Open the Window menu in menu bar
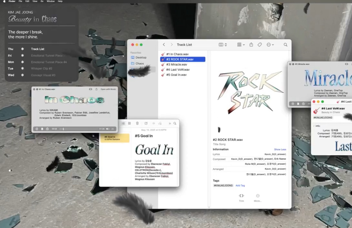 pos(51,1)
